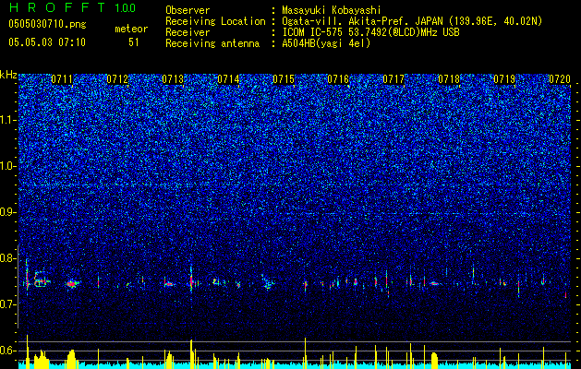Screen dimensions: 581x369
Task: Click the kHz axis unit label
Action: click(8, 75)
